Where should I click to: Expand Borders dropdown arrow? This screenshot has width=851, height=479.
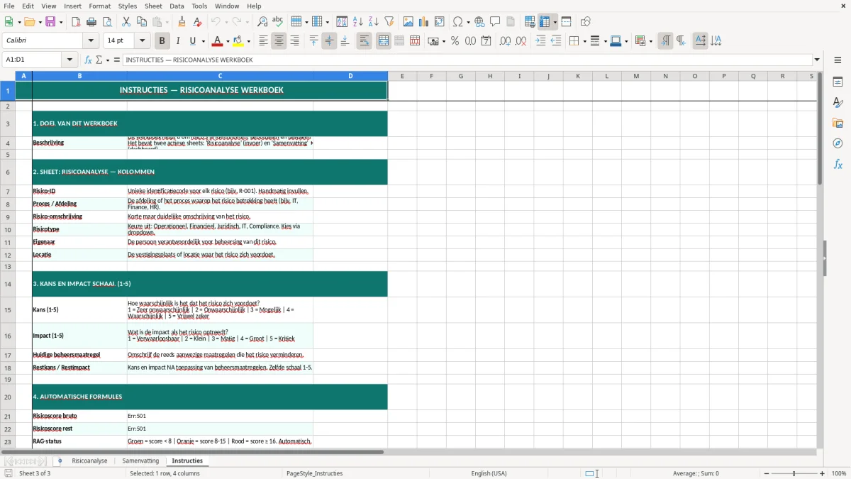coord(584,41)
